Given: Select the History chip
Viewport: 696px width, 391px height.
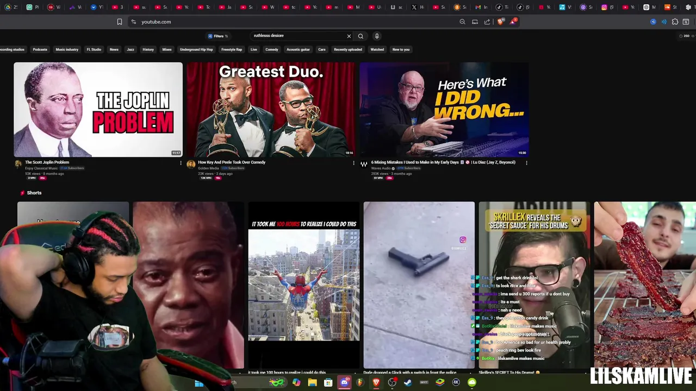Looking at the screenshot, I should point(148,49).
